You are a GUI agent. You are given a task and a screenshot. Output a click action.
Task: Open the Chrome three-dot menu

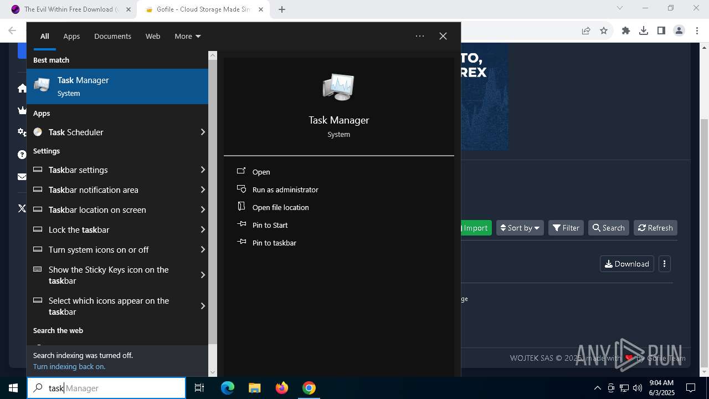tap(697, 31)
